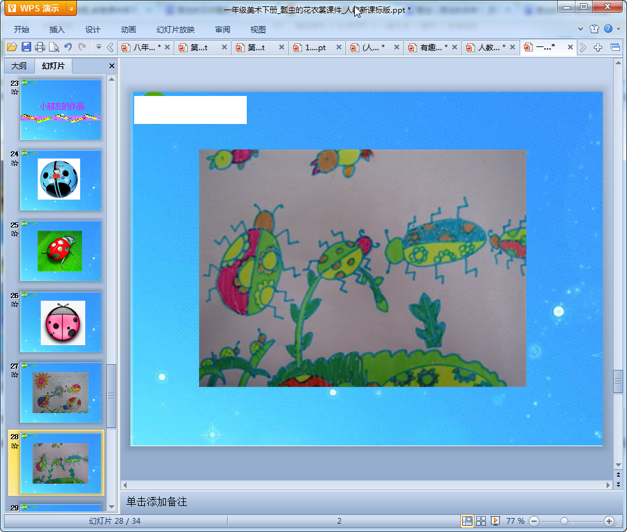Viewport: 627px width, 532px height.
Task: Zoom in with the plus button
Action: point(609,521)
